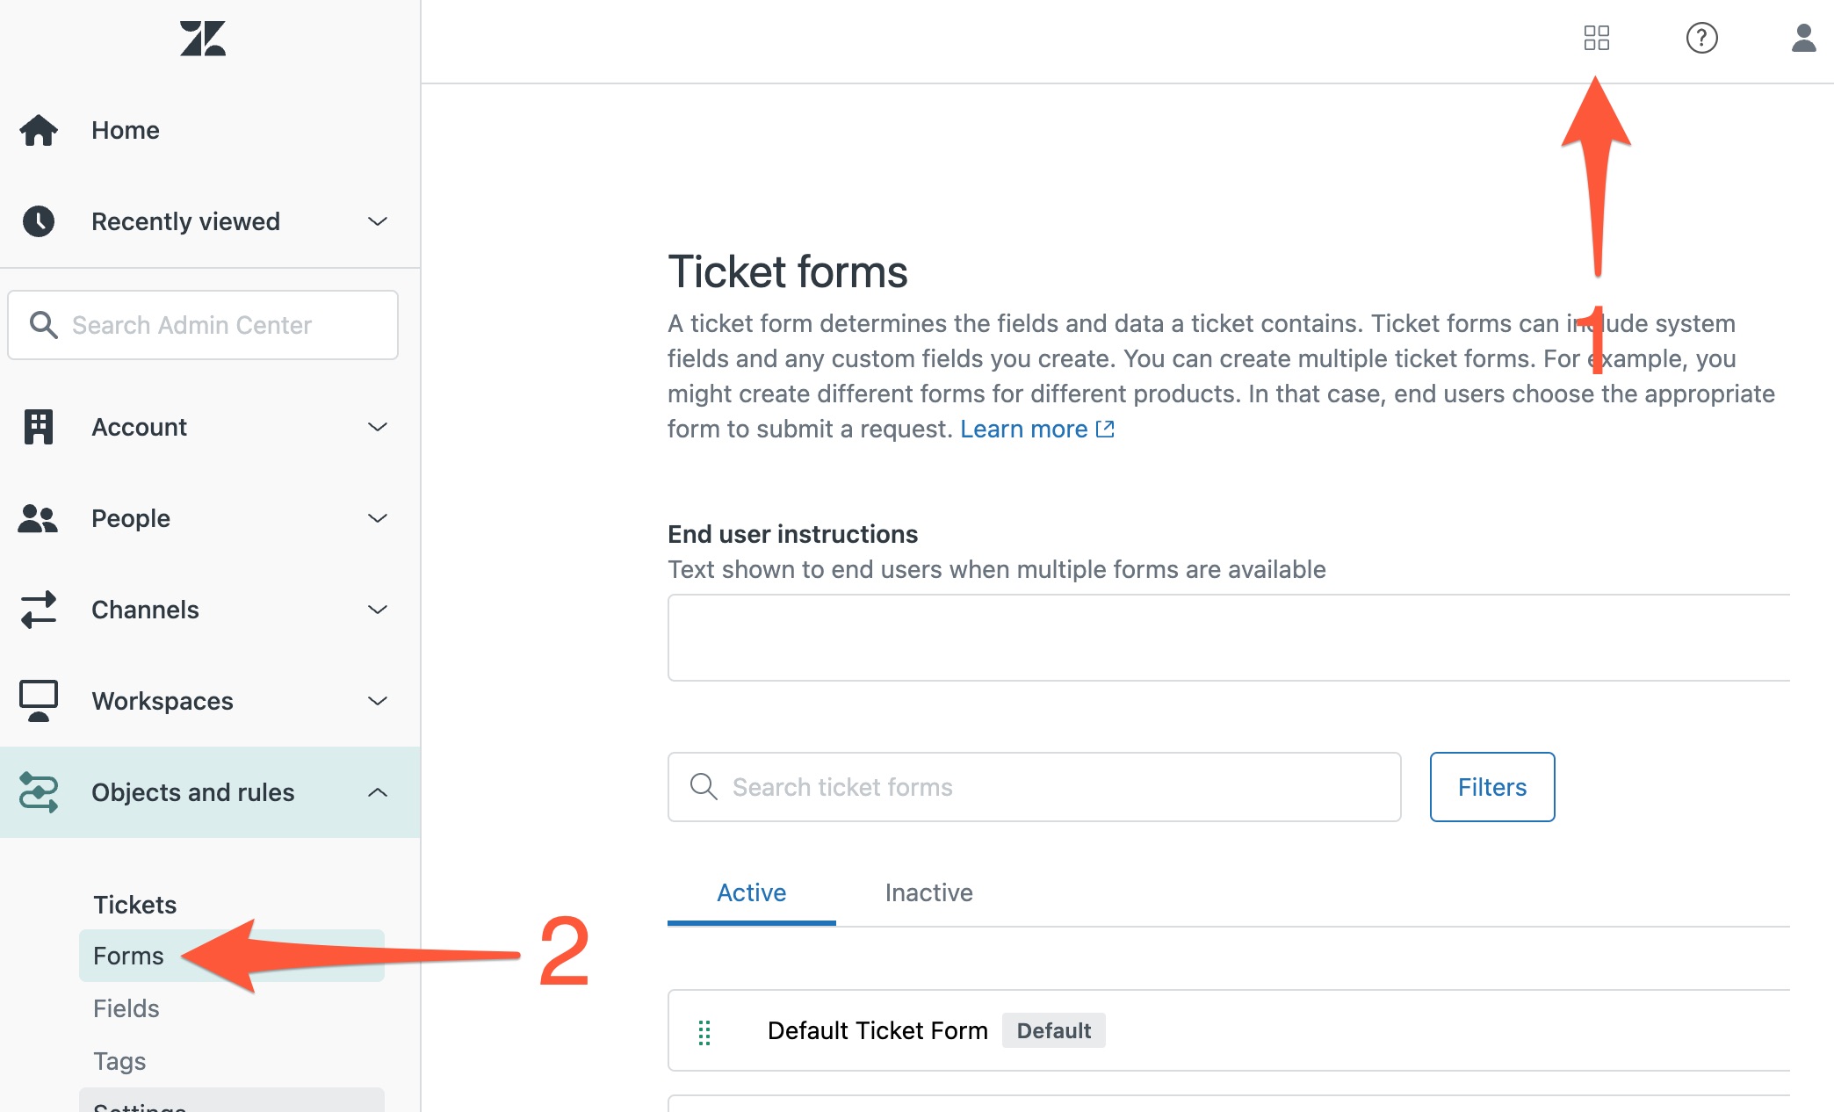Open the help question mark icon

click(x=1701, y=38)
